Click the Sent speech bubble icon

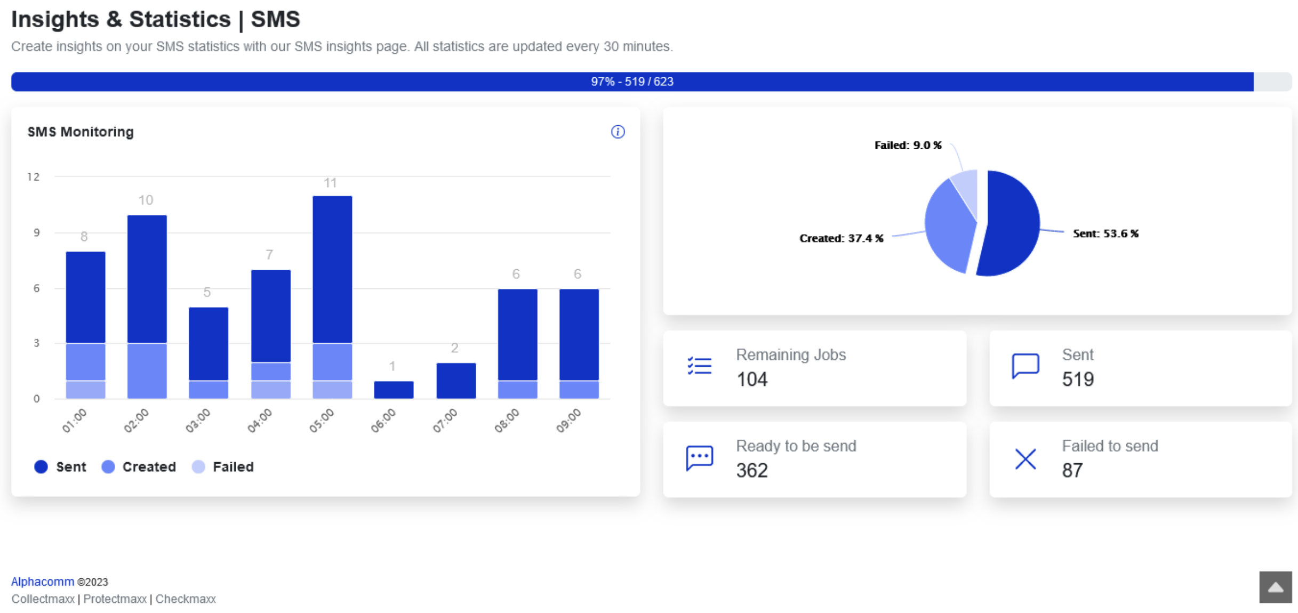1025,366
